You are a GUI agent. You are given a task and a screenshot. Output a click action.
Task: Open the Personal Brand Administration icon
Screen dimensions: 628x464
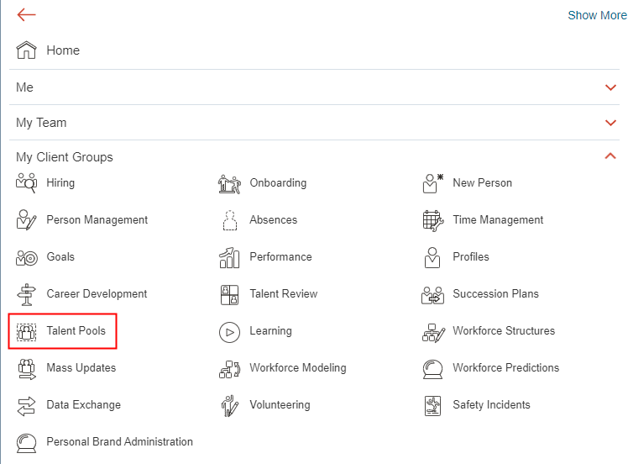[x=26, y=443]
